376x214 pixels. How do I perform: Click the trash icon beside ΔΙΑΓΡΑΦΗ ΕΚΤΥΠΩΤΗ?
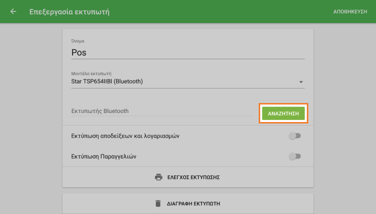coord(157,203)
